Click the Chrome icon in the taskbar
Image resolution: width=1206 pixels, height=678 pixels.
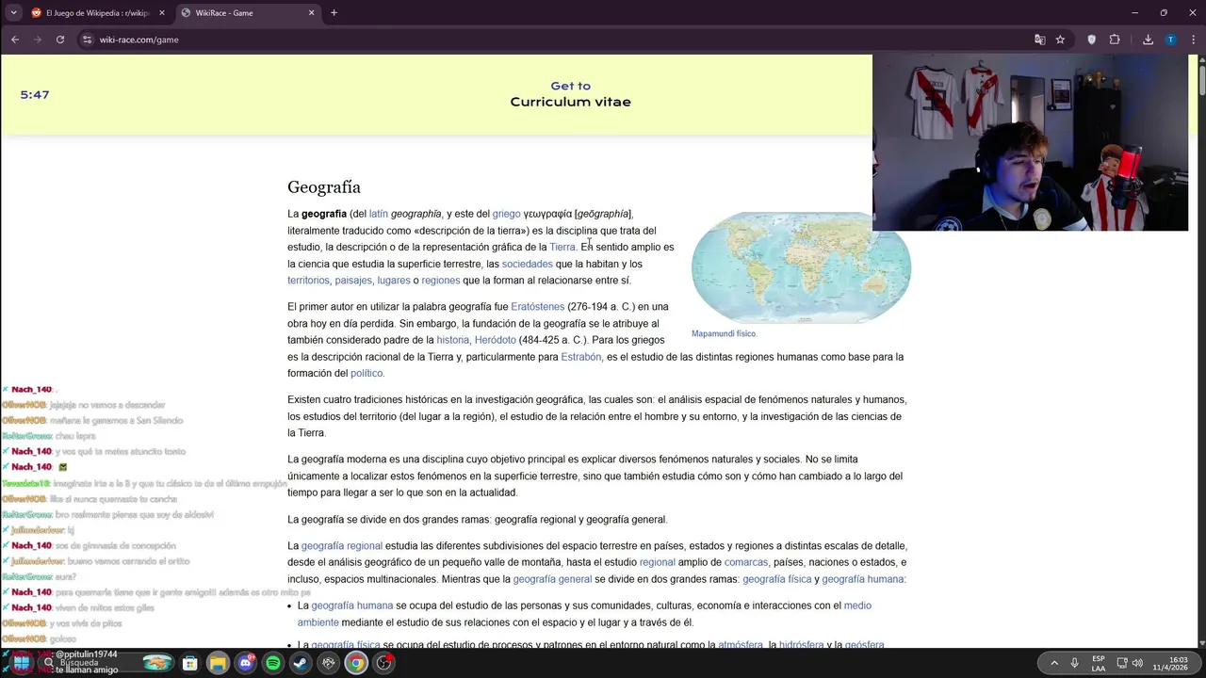pos(356,663)
